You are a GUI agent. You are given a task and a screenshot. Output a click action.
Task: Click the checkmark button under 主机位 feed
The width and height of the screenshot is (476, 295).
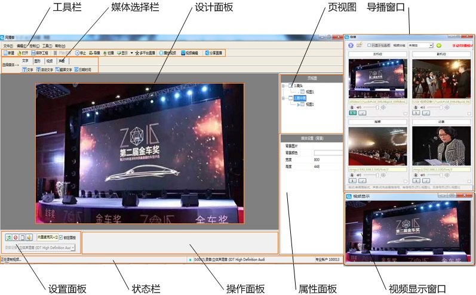(x=362, y=113)
